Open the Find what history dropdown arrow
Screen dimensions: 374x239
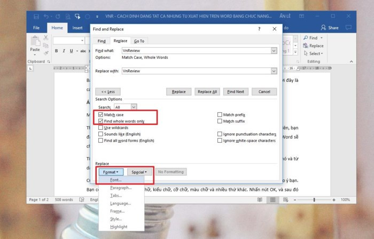274,50
